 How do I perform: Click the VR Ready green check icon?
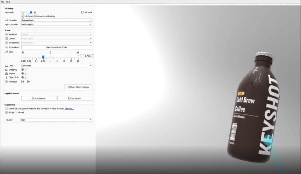click(23, 16)
